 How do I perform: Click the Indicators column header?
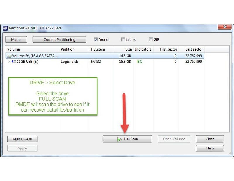143,49
